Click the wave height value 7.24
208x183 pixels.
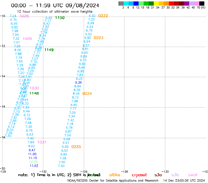click(x=13, y=16)
